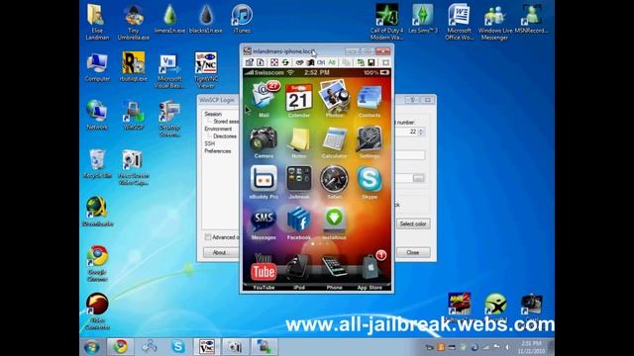The width and height of the screenshot is (634, 356).
Task: Open Call of Duty 4 desktop shortcut
Action: tap(386, 22)
